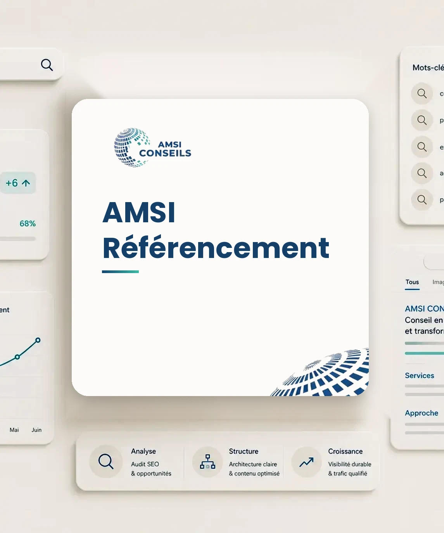Click the Croissance heading
The image size is (444, 533).
click(x=345, y=451)
